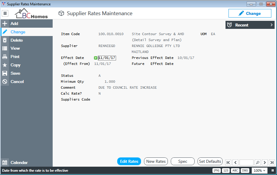Viewport: 277px width, 175px height.
Task: Click the Delete trash icon
Action: coord(5,40)
